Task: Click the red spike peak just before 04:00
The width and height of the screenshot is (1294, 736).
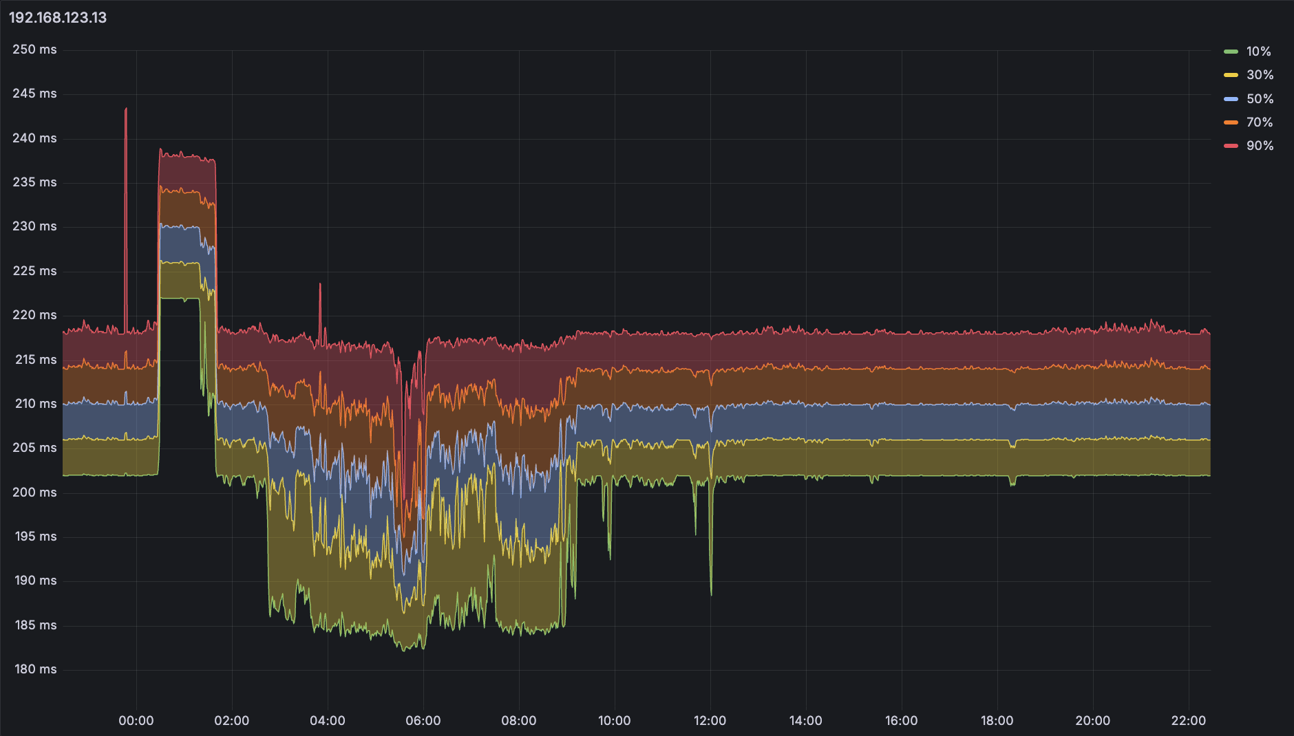Action: click(320, 284)
